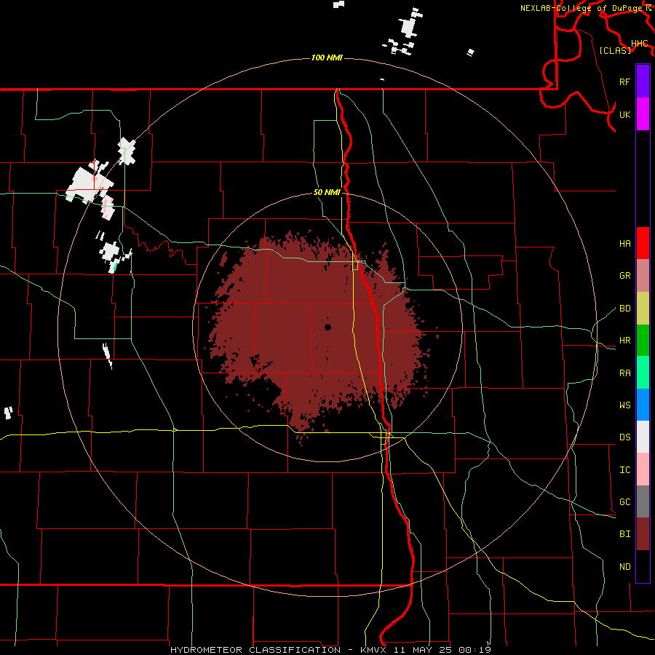The height and width of the screenshot is (655, 655).
Task: Click the UK legend label
Action: [x=624, y=114]
